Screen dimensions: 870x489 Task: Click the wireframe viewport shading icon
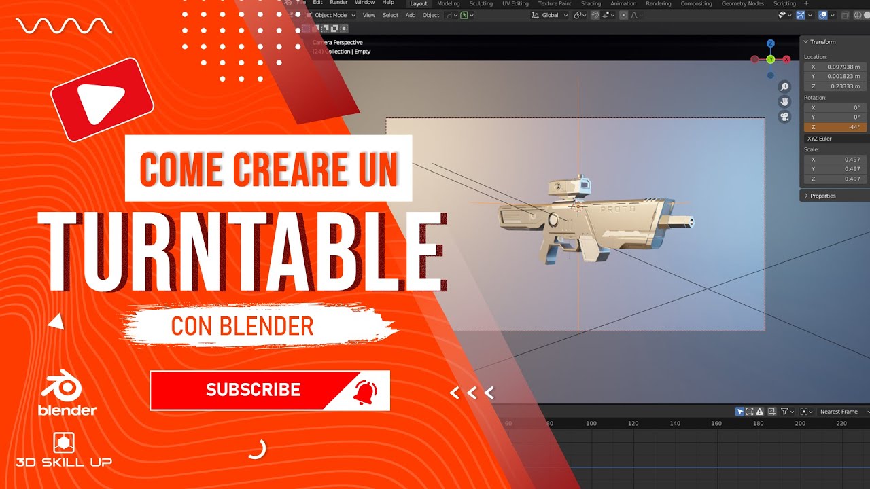pyautogui.click(x=858, y=15)
